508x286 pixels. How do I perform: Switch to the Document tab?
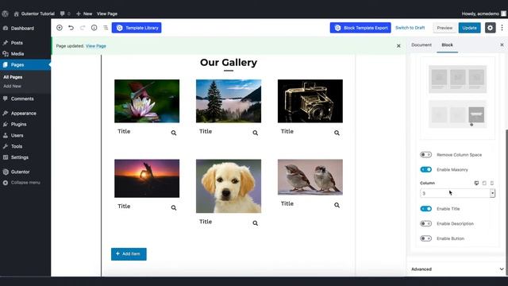tap(421, 45)
